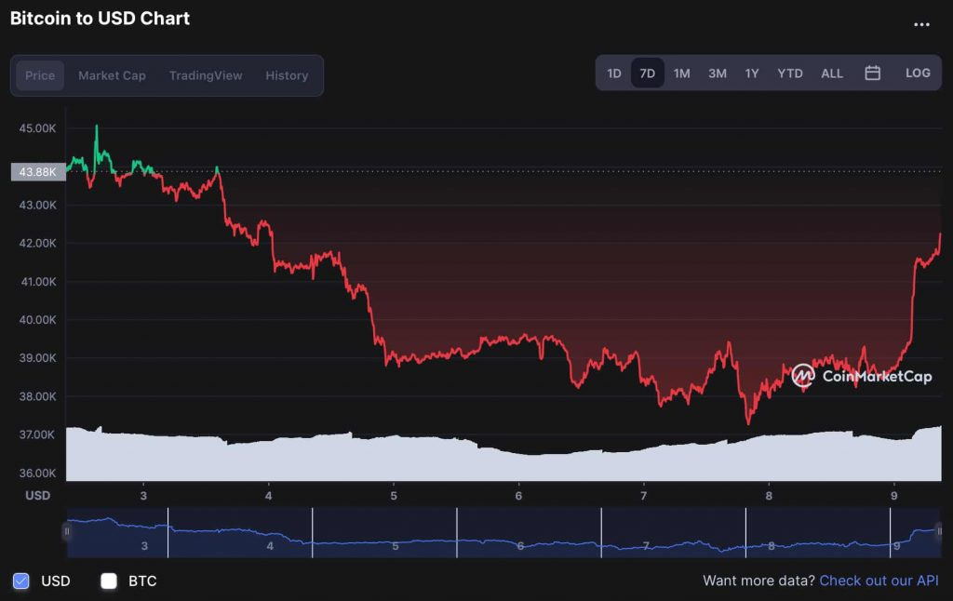Image resolution: width=953 pixels, height=601 pixels.
Task: Show ALL time price history
Action: pos(832,73)
